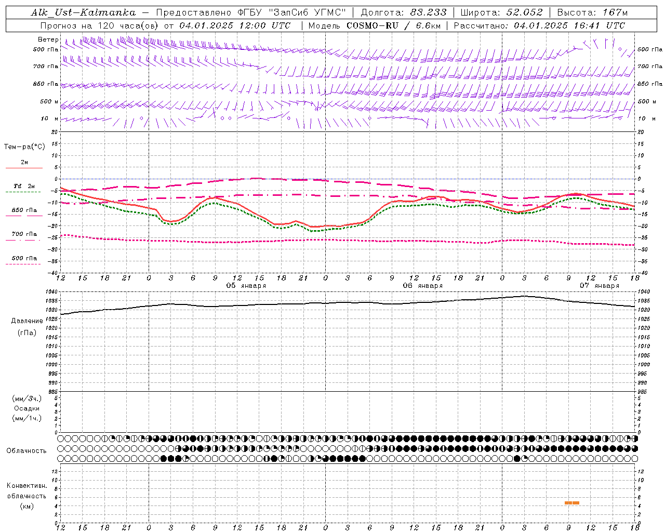Screen dimensions: 665x532
Task: Click the 07 января date label
Action: [600, 286]
